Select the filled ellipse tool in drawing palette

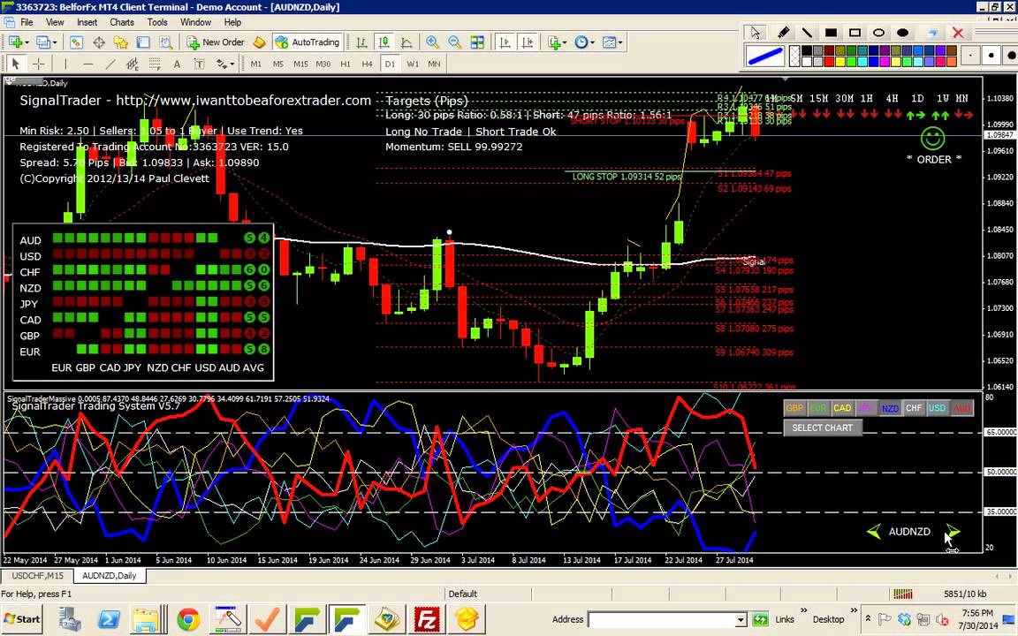coord(902,33)
